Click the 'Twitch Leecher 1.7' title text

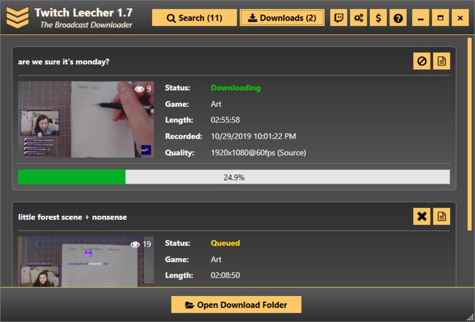(x=83, y=12)
